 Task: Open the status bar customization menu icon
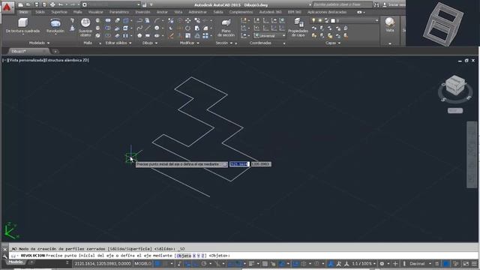coord(474,263)
